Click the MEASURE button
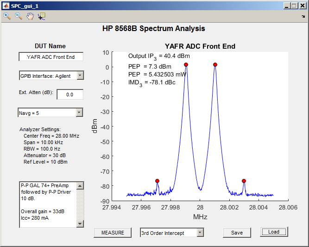This screenshot has height=247, width=309. coord(113,233)
